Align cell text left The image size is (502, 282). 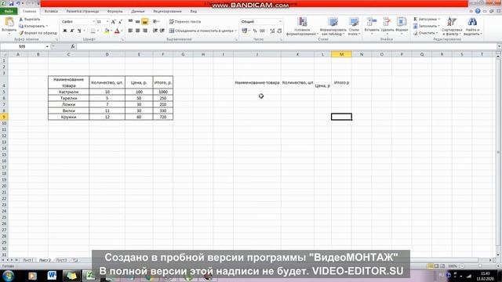pyautogui.click(x=131, y=31)
